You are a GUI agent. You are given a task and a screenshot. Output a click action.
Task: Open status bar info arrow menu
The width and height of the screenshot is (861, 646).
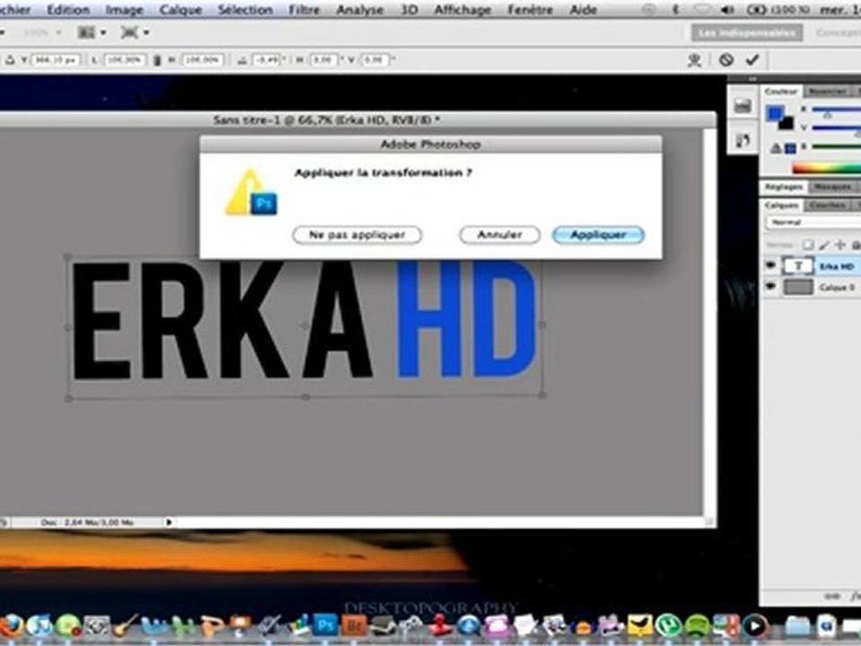coord(170,522)
